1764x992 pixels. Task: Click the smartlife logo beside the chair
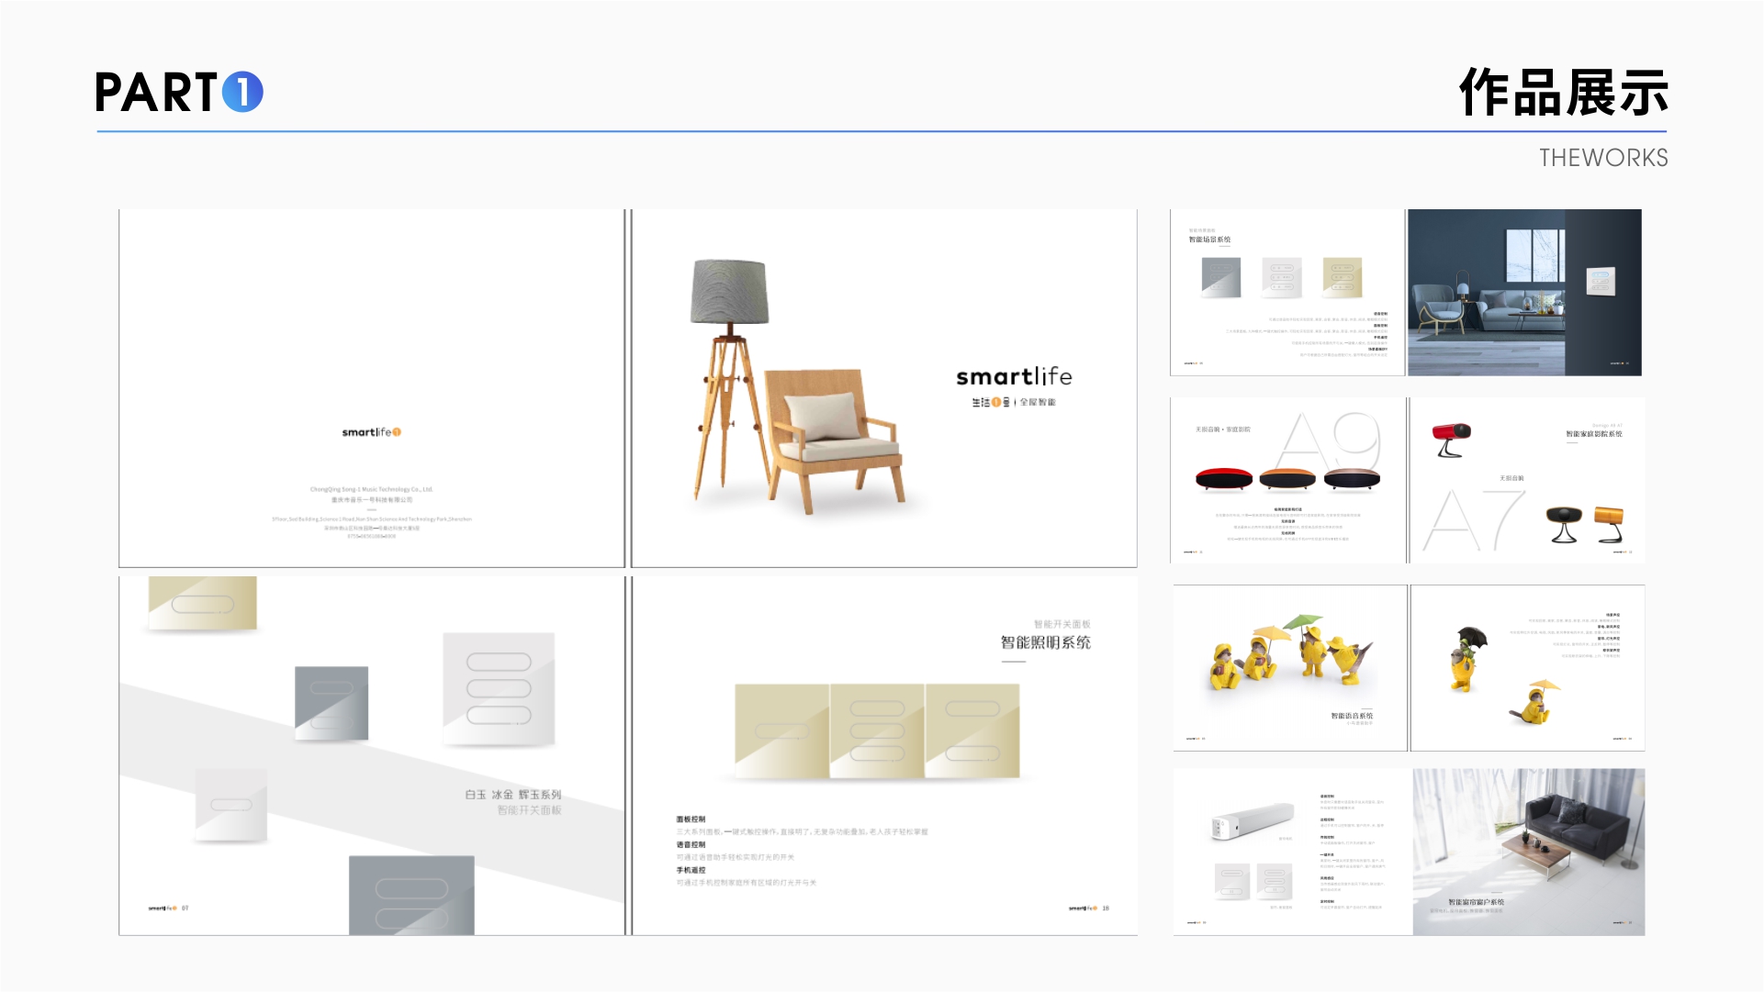[1014, 377]
